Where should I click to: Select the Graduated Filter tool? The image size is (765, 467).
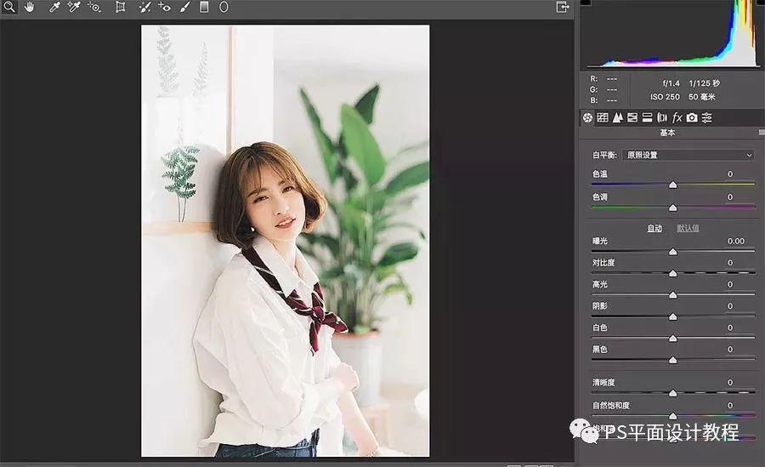pyautogui.click(x=204, y=7)
